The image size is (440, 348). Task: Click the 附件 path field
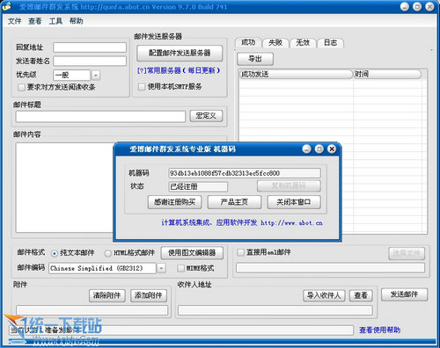coord(92,310)
